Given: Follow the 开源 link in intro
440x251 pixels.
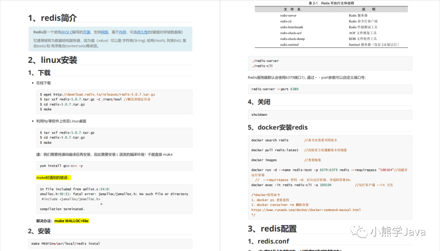Looking at the screenshot, I should tap(87, 32).
